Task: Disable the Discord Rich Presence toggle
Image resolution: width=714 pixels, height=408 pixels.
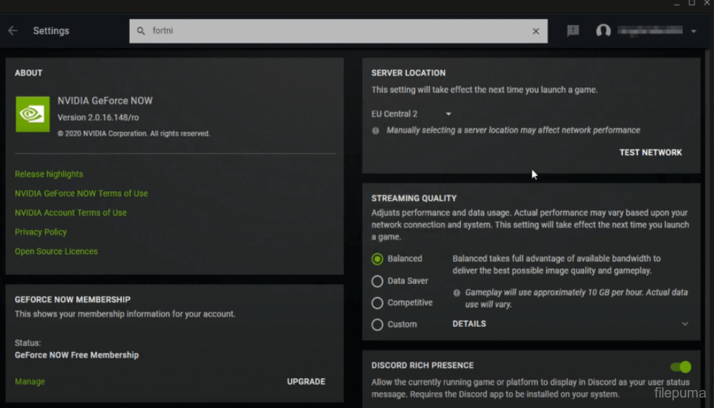Action: [681, 366]
